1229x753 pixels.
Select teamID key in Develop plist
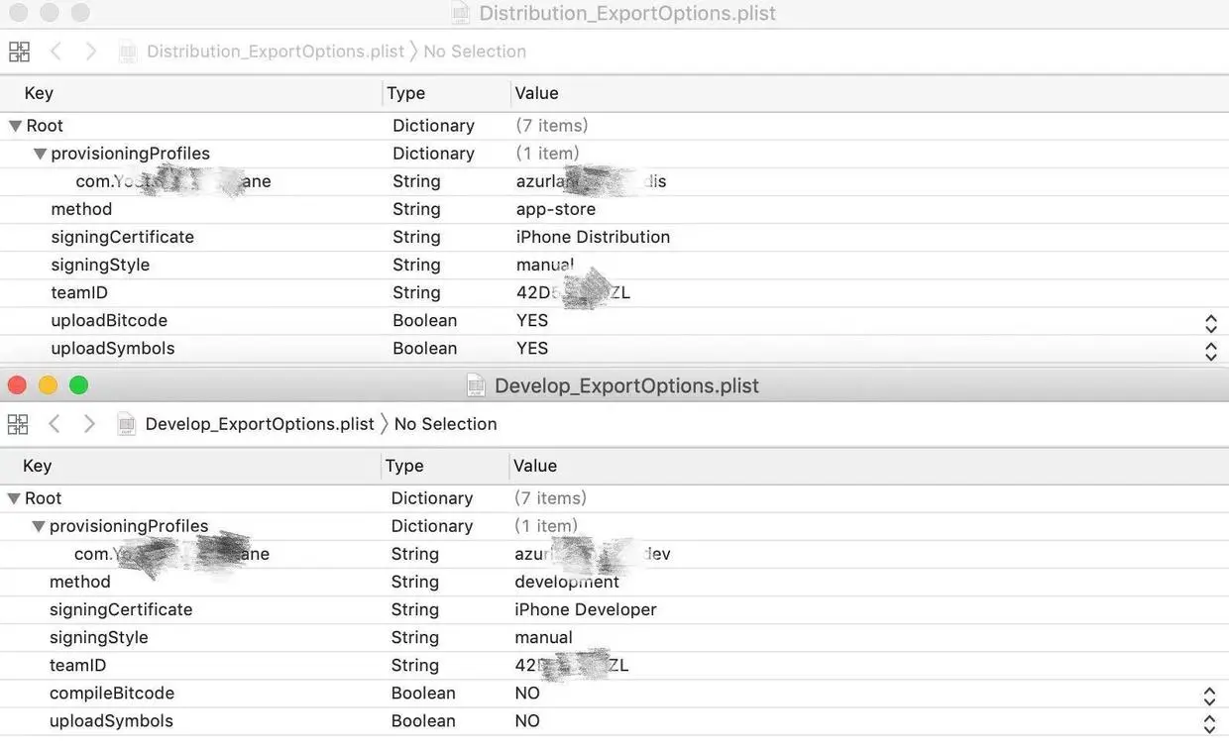[77, 665]
